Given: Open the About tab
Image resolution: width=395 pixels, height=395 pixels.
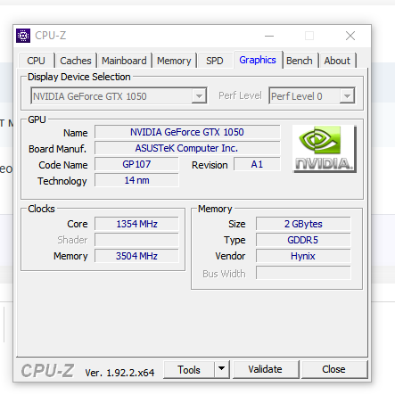Looking at the screenshot, I should pos(337,61).
